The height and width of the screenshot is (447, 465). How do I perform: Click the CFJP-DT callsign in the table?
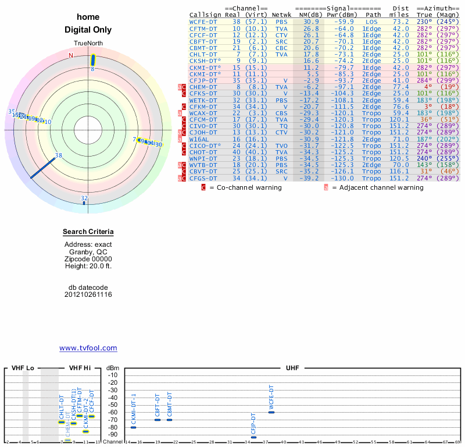coord(203,80)
